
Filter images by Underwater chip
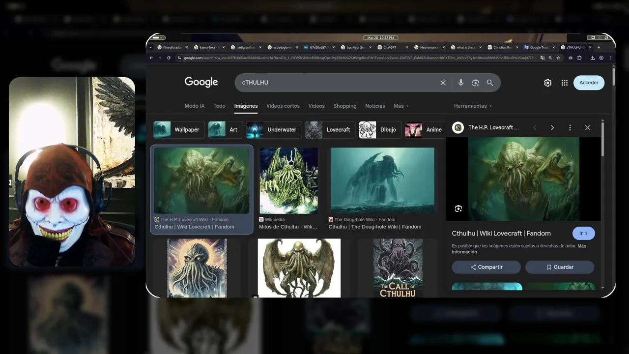point(274,130)
